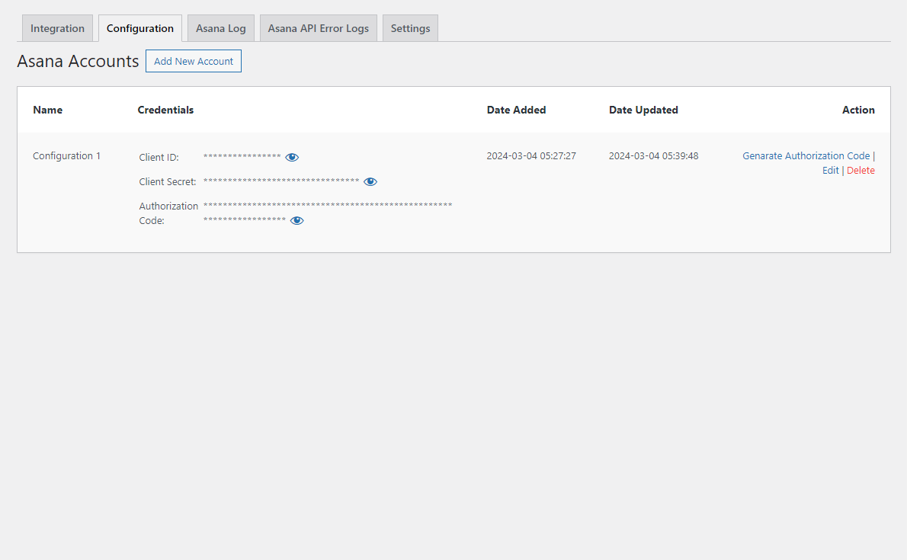
Task: Go to the Settings tab
Action: click(x=410, y=28)
